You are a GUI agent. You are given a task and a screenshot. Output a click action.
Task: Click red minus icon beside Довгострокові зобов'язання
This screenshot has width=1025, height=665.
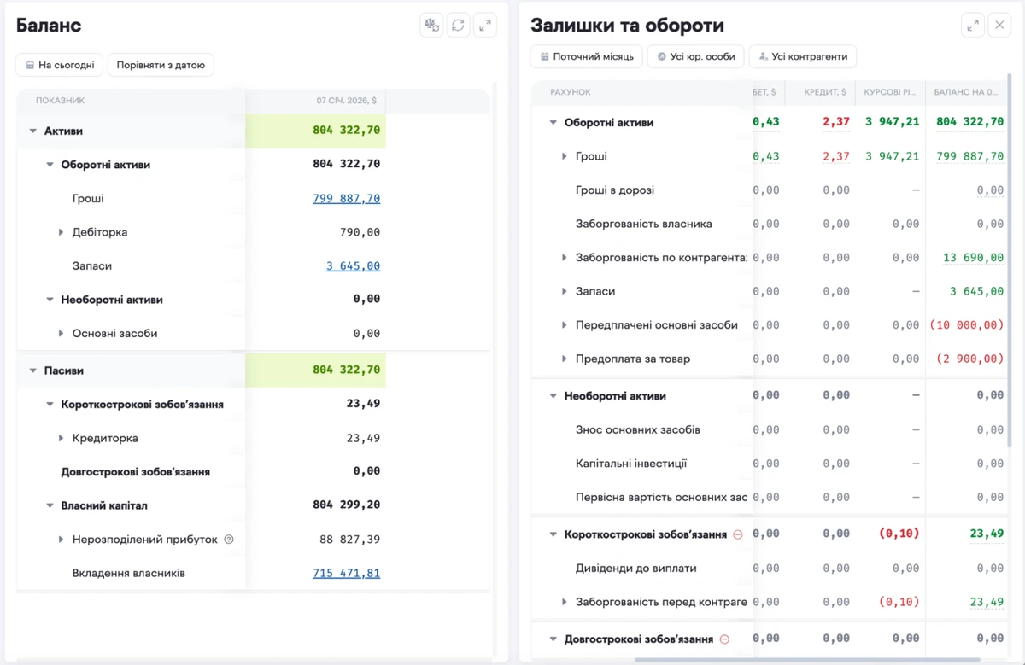[x=724, y=639]
